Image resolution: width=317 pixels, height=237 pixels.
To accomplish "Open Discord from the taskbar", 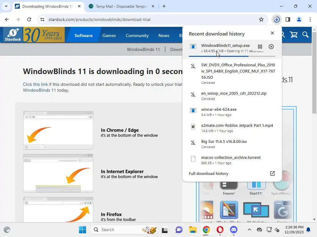I will click(x=233, y=230).
